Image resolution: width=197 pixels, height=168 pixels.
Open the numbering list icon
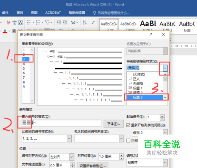(38, 22)
